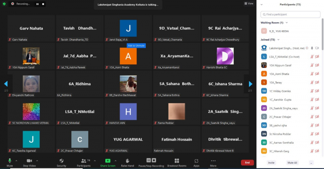Open the Security shield options
The image size is (324, 169).
pos(61,161)
